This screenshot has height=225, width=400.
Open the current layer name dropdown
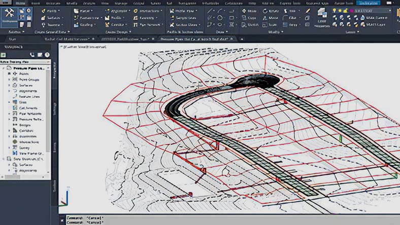click(390, 11)
